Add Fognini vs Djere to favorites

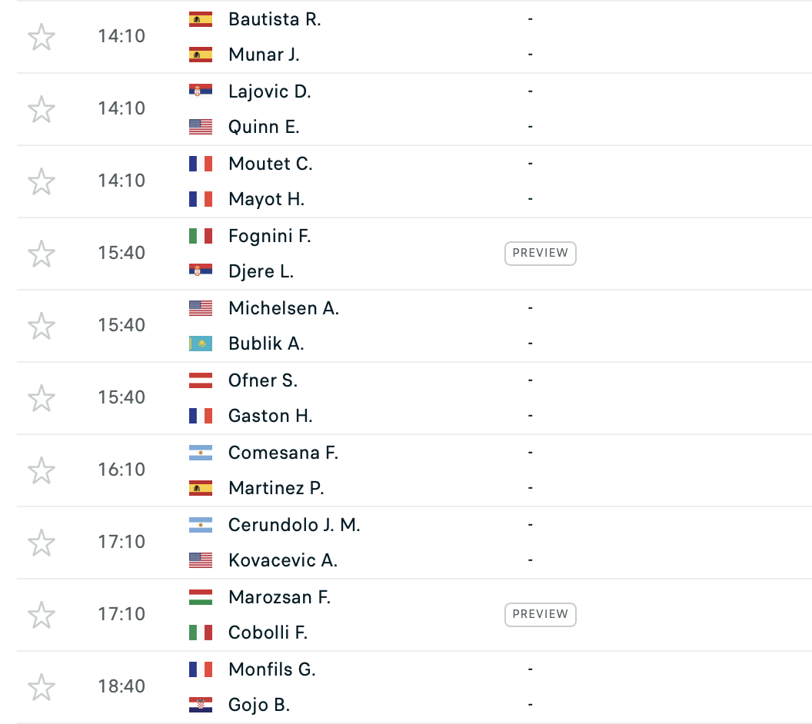42,254
